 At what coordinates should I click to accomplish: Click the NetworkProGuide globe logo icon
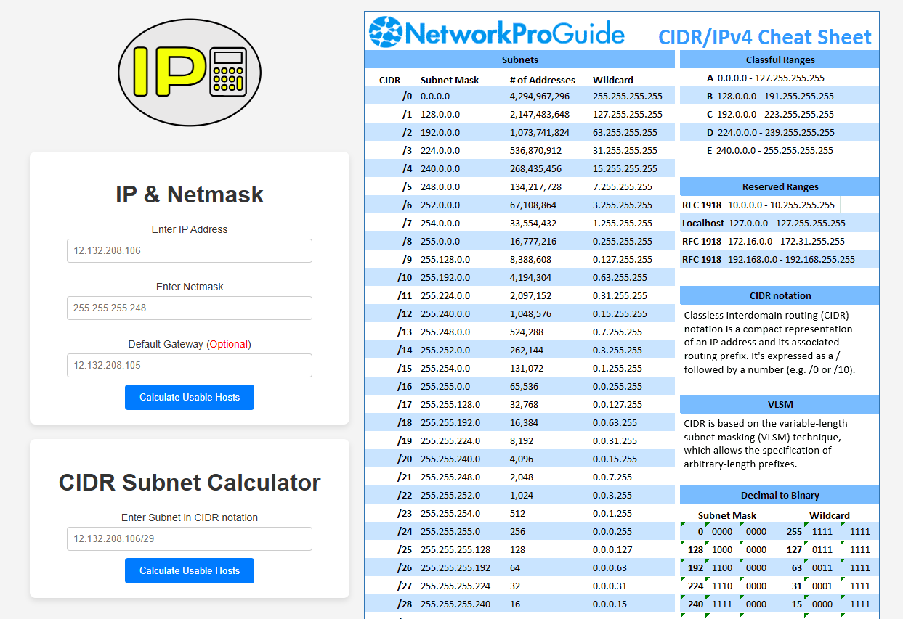[x=385, y=32]
